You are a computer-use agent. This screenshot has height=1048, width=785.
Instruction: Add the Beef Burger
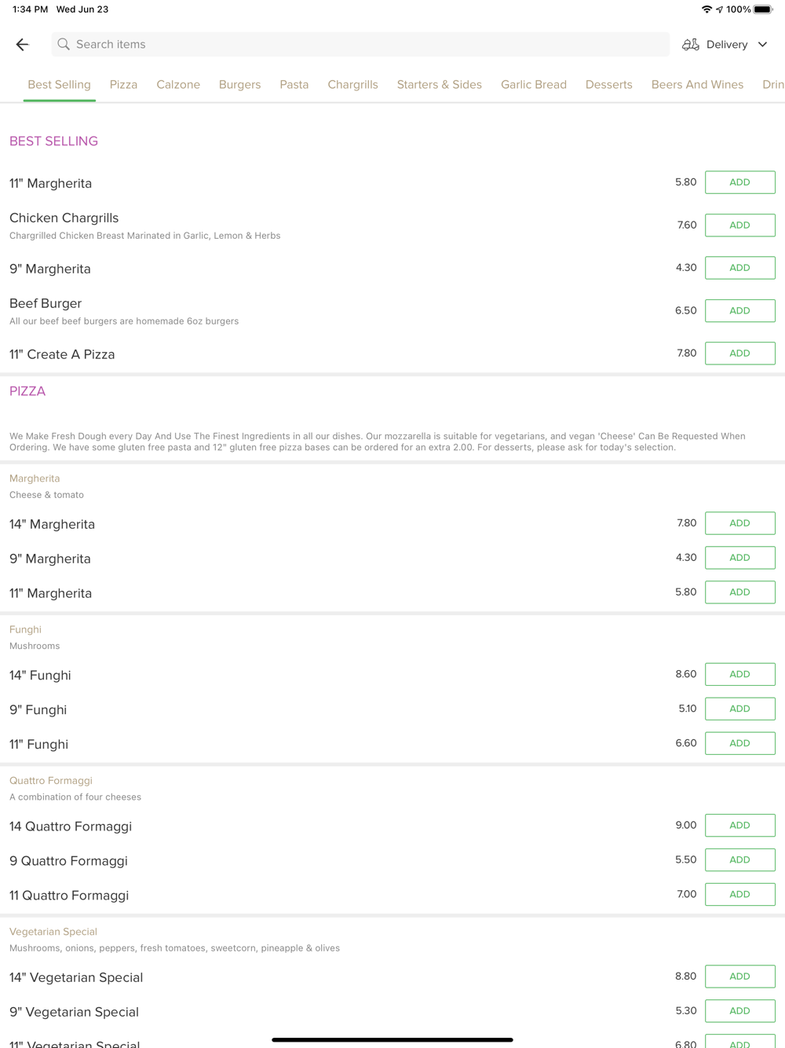pos(739,311)
